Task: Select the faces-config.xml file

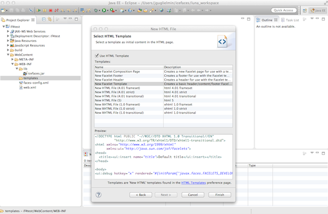Action: pos(36,83)
